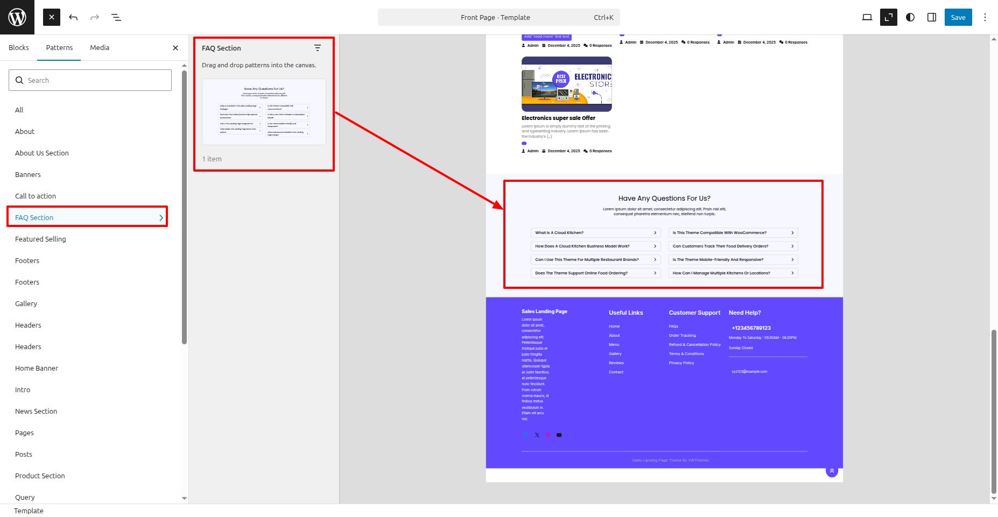Click the scroll-to-top arrow in footer
The height and width of the screenshot is (517, 998).
(x=832, y=471)
